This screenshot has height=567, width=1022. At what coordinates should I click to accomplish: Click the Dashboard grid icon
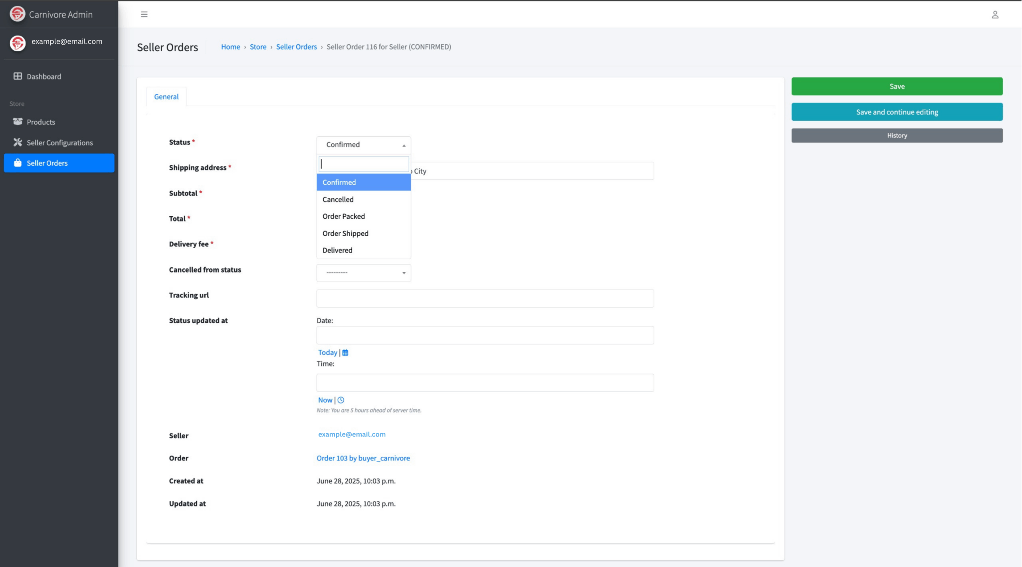pos(18,76)
